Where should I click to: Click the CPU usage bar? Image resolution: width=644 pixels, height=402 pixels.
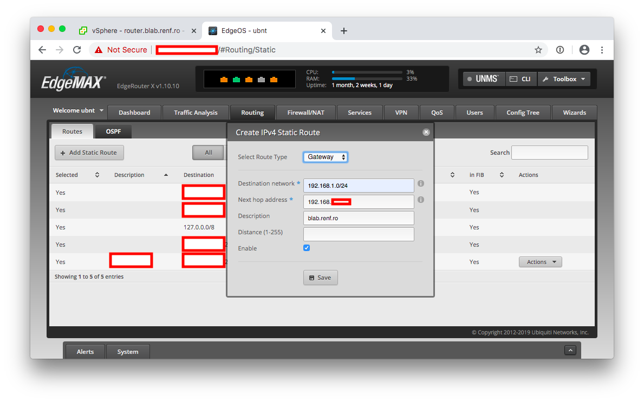367,72
